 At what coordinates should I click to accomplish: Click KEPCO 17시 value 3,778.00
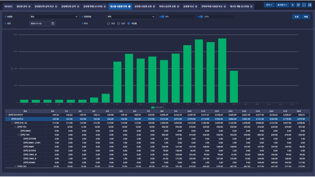[x=287, y=119]
